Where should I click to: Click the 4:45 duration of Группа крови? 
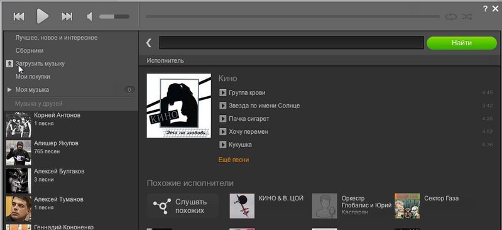[488, 92]
